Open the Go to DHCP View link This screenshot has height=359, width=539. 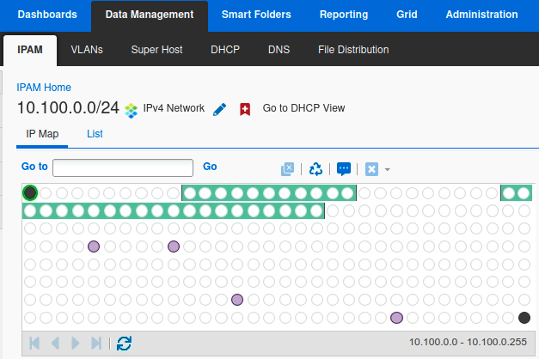click(303, 108)
